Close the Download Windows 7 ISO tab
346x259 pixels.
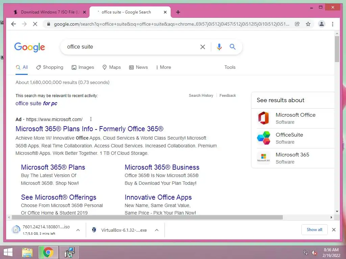click(x=84, y=12)
